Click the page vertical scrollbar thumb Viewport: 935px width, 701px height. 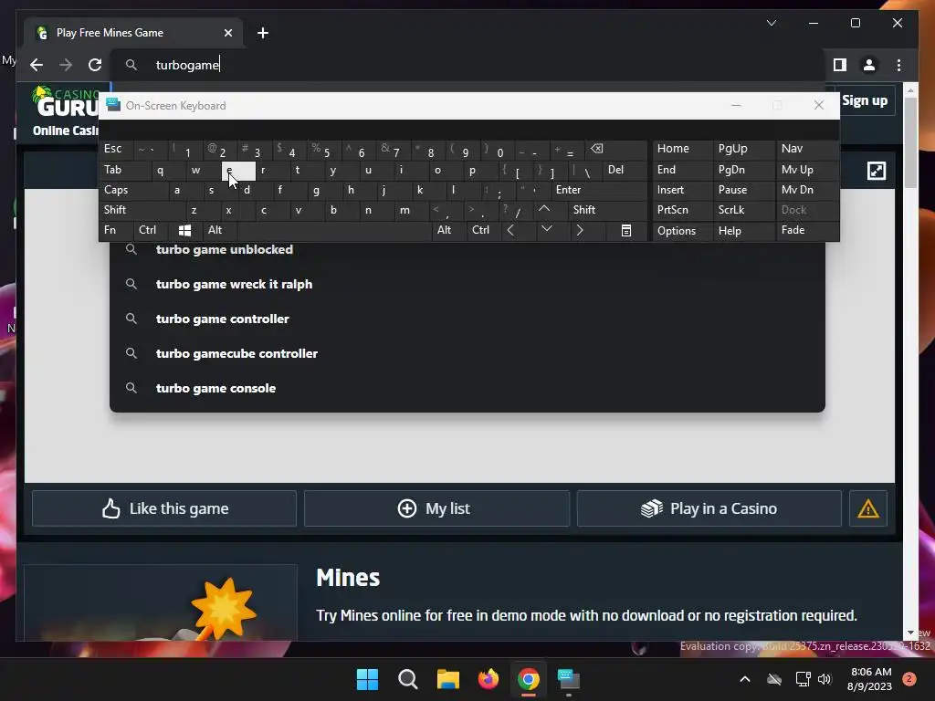910,143
